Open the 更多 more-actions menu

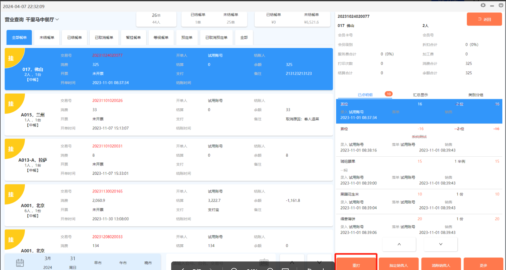tap(483, 265)
